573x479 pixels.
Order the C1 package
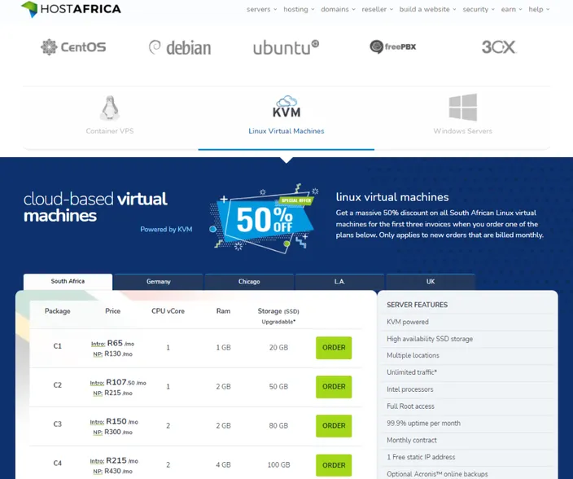[x=334, y=347]
